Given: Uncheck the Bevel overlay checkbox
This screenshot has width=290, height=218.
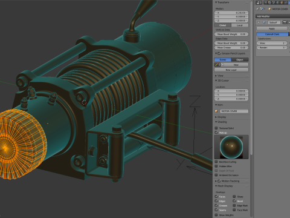Looking at the screenshot, I should point(234,201).
